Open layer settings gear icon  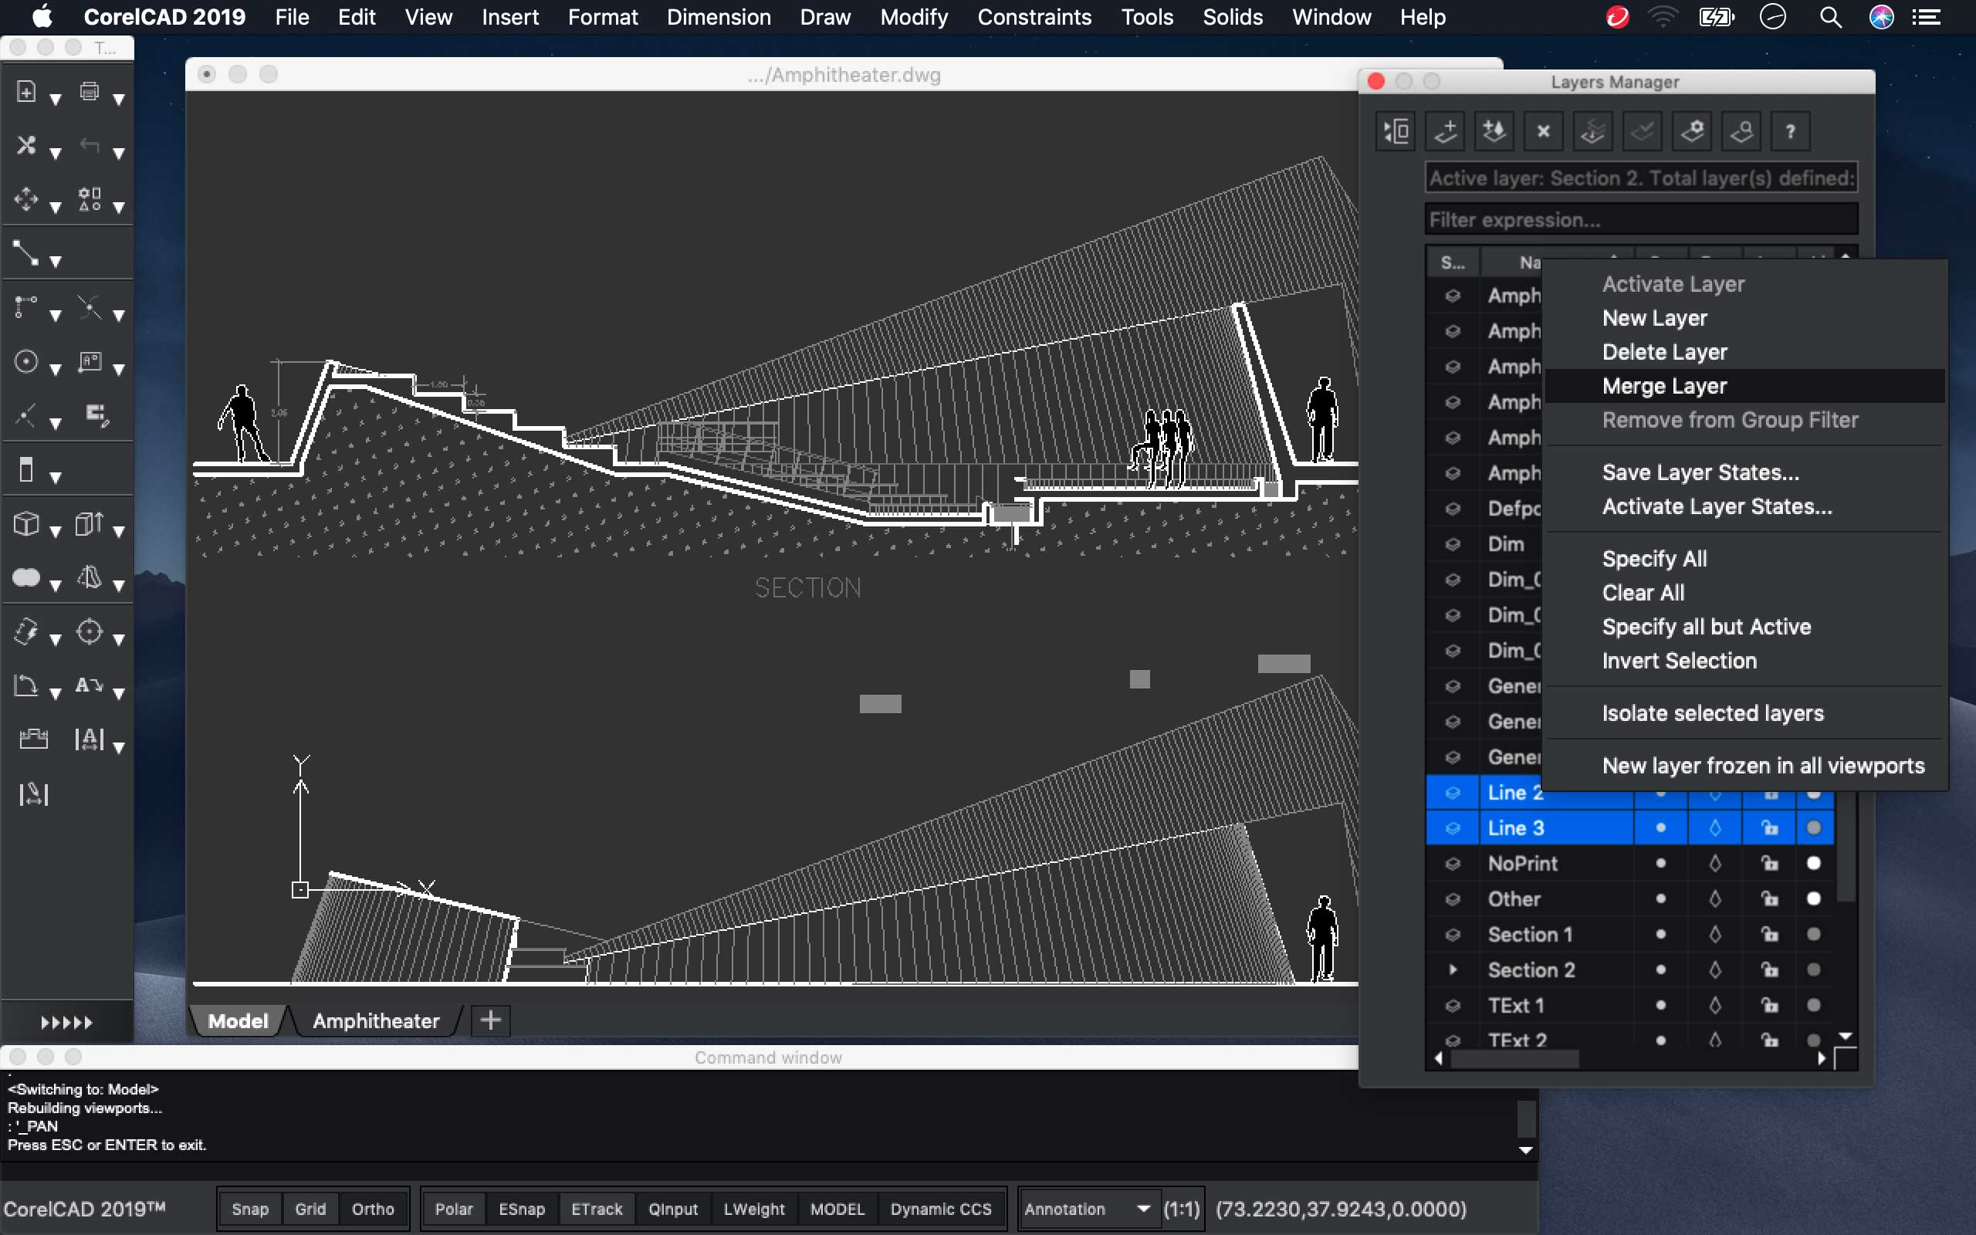click(1692, 131)
